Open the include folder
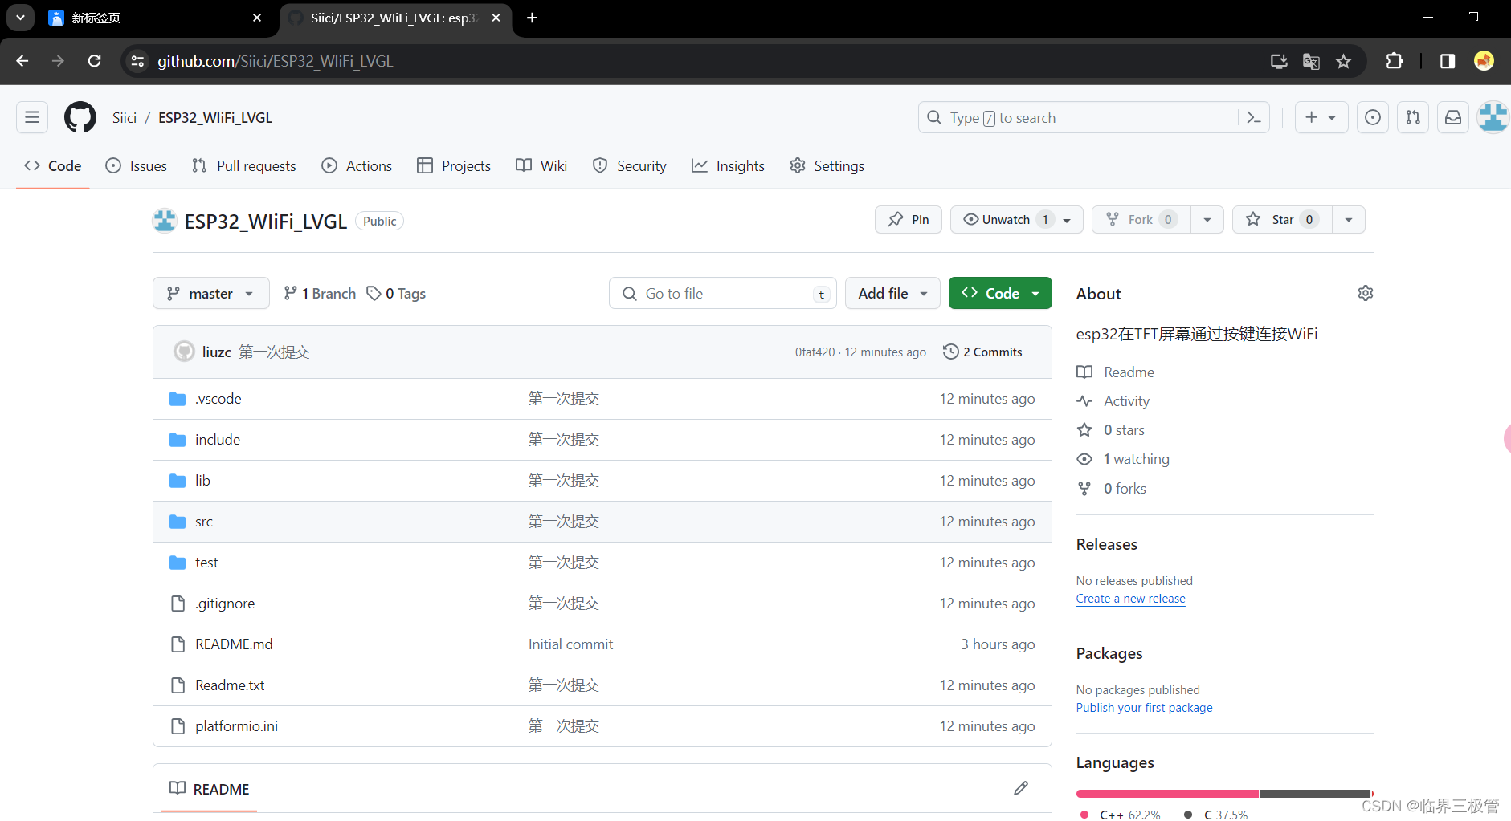 pos(218,440)
